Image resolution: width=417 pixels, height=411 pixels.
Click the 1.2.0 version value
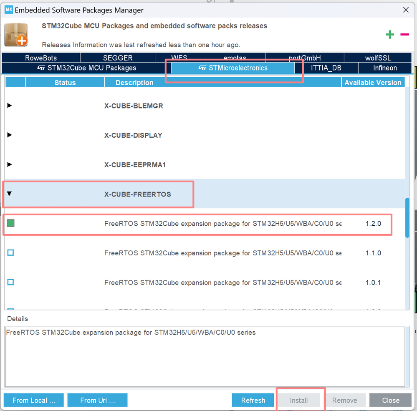coord(373,223)
